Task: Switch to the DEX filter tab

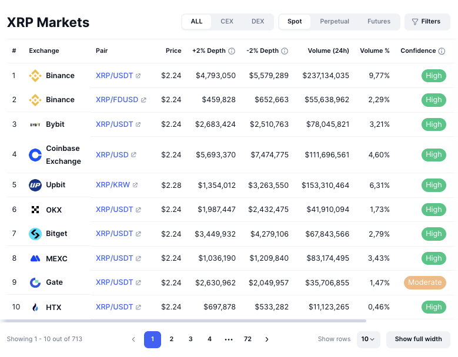Action: coord(258,22)
